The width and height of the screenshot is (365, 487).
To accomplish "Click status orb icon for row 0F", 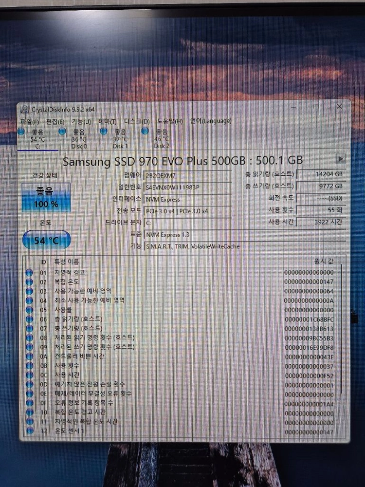I will tap(30, 403).
